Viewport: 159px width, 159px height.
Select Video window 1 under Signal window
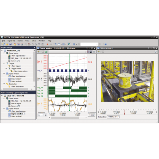coord(17,81)
